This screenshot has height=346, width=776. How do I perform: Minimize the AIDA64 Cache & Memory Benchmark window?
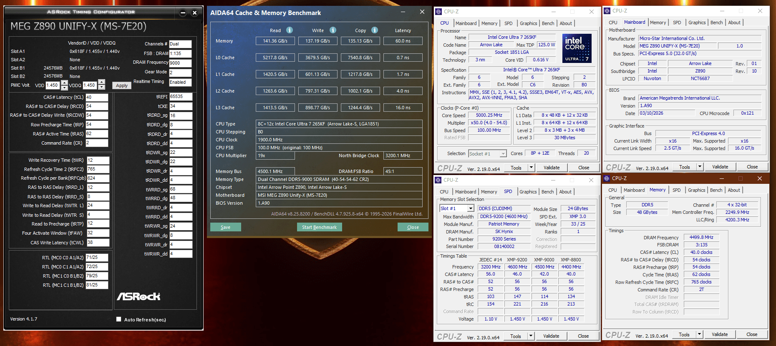[403, 12]
